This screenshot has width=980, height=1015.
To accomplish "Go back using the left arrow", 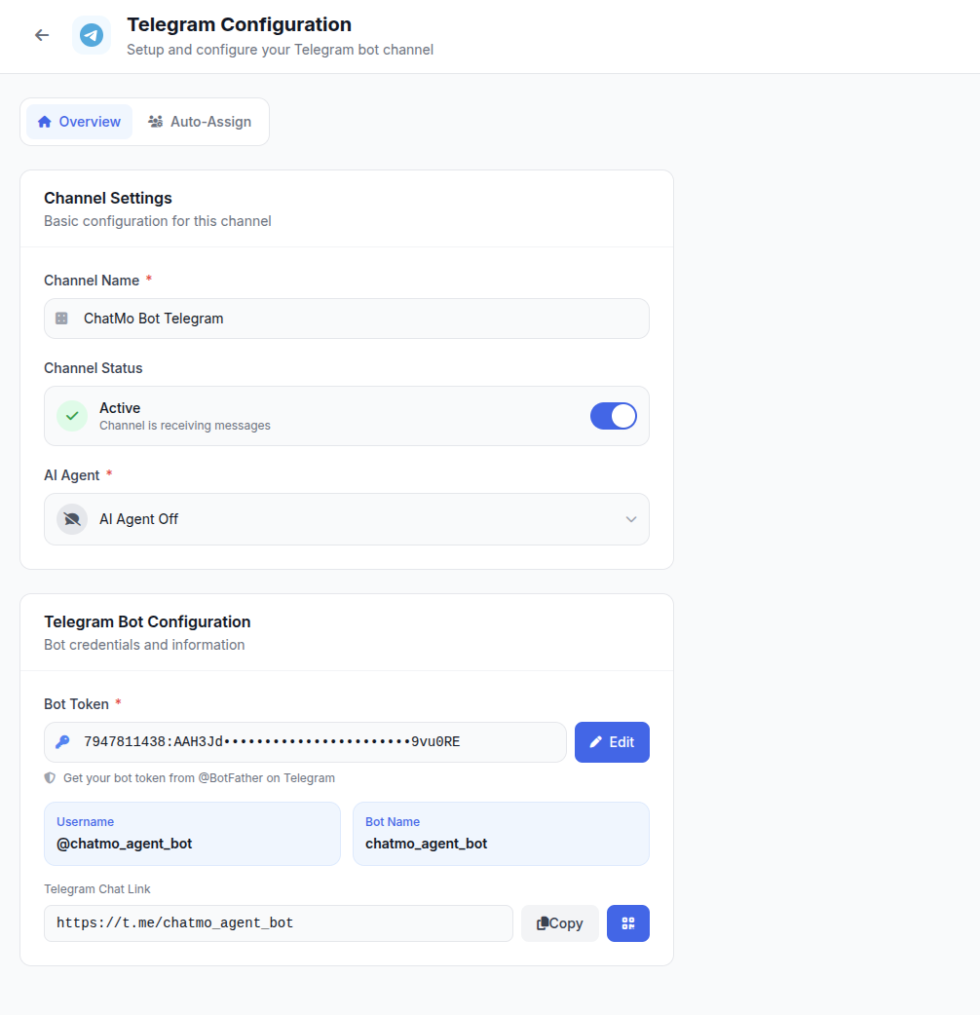I will click(x=42, y=35).
